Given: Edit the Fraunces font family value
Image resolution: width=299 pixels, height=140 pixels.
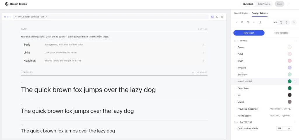Looking at the screenshot, I should [x=280, y=109].
